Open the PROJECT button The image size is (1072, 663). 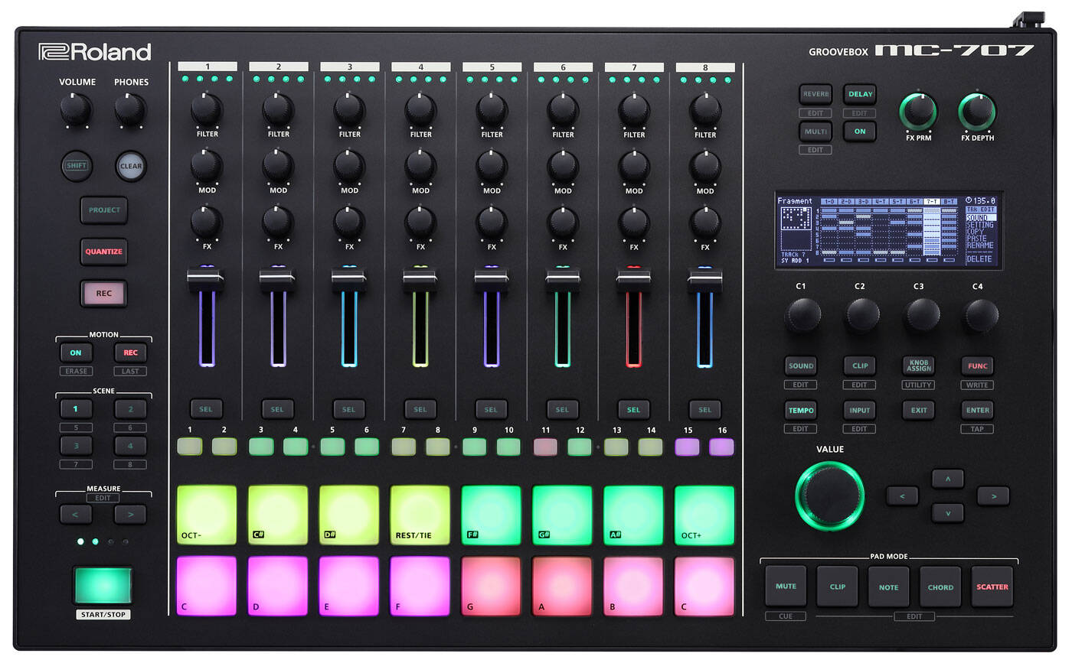pyautogui.click(x=103, y=210)
